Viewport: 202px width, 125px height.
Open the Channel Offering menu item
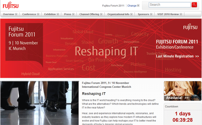(89, 14)
